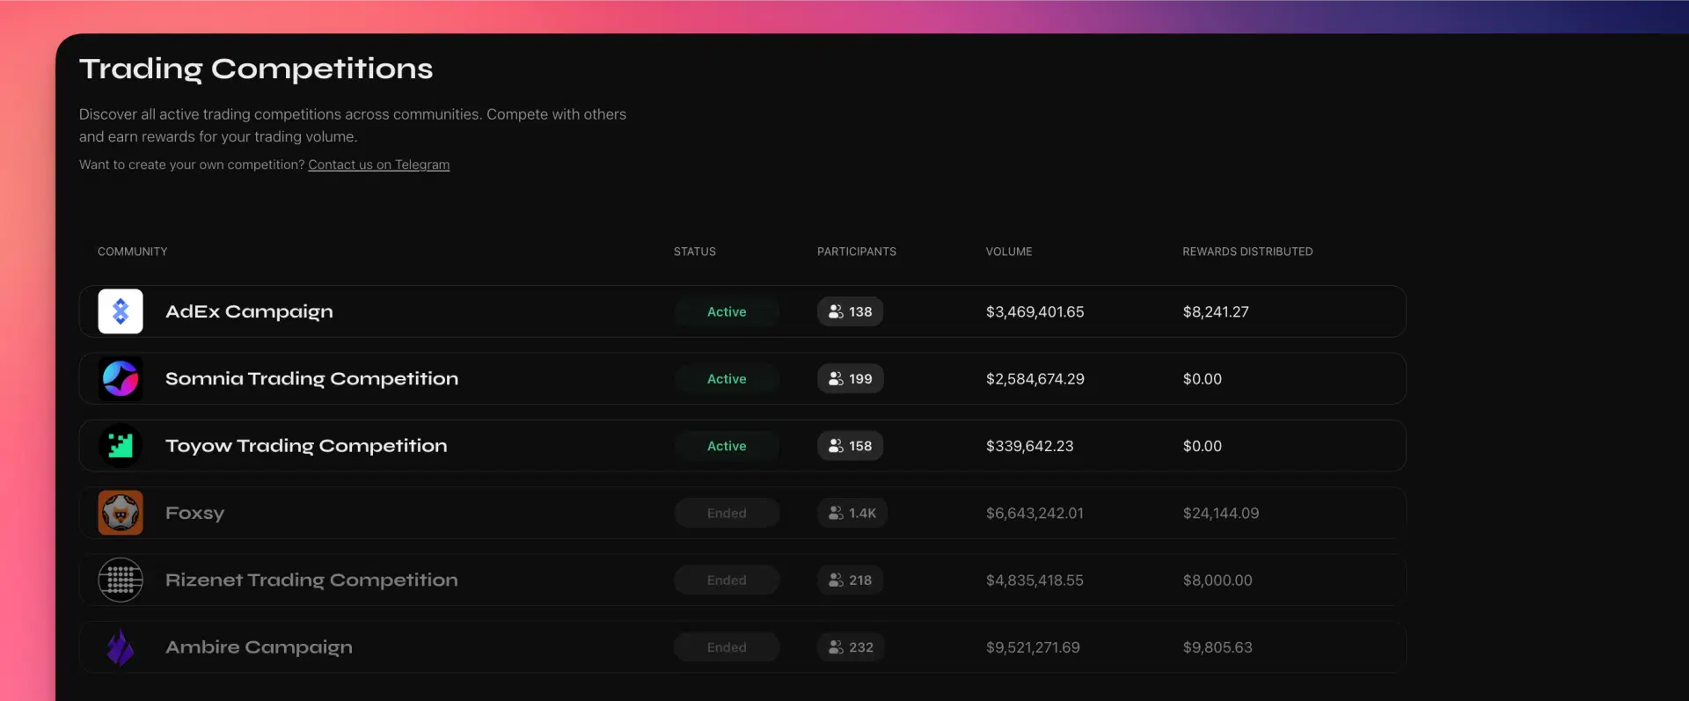
Task: Open the Contact us on Telegram link
Action: pos(378,164)
